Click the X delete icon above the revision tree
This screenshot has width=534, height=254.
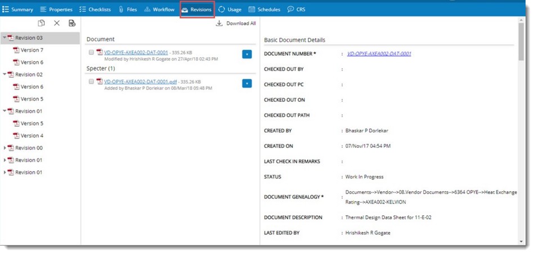57,23
